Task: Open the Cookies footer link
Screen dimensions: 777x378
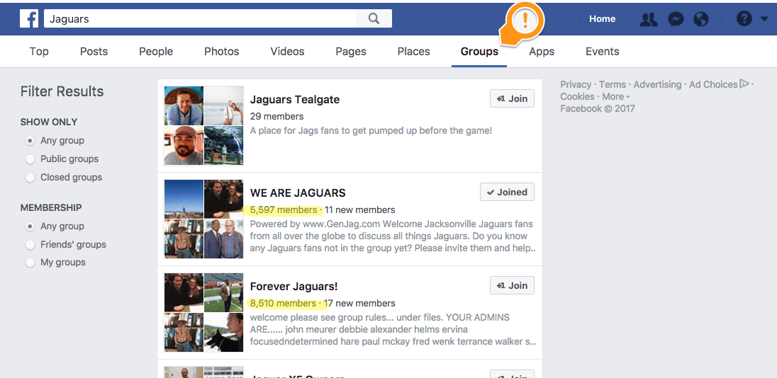Action: coord(577,96)
